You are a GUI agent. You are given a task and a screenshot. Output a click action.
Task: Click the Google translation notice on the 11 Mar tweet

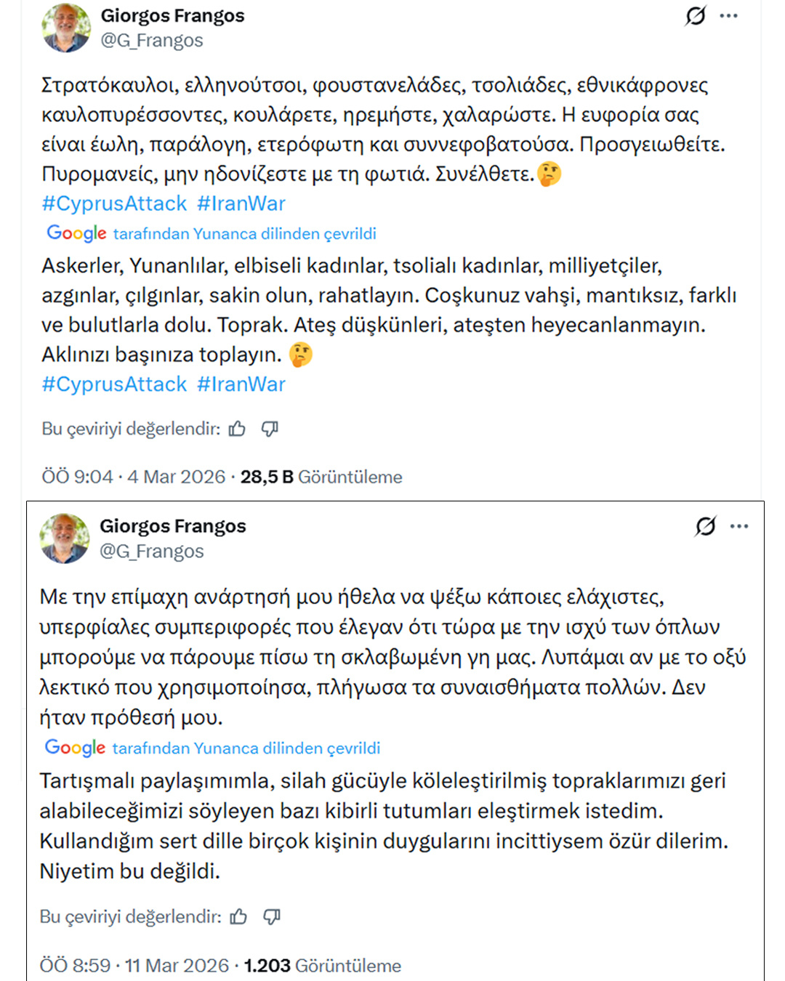point(212,748)
